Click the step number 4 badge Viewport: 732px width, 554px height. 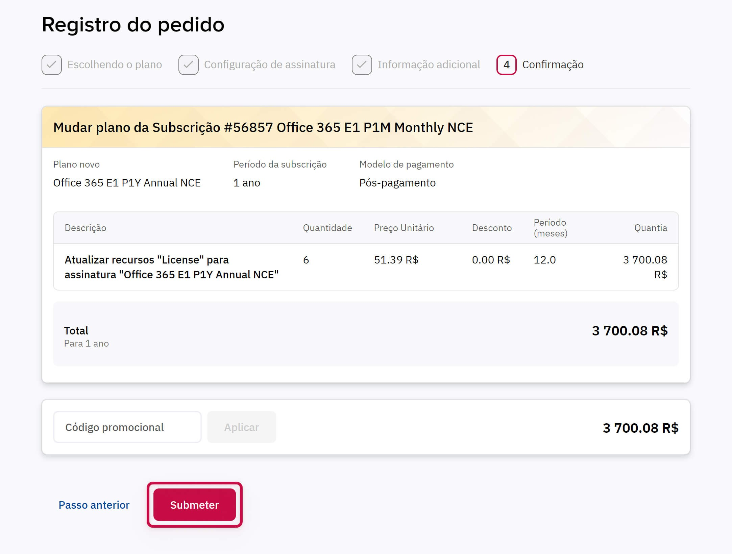(x=506, y=65)
